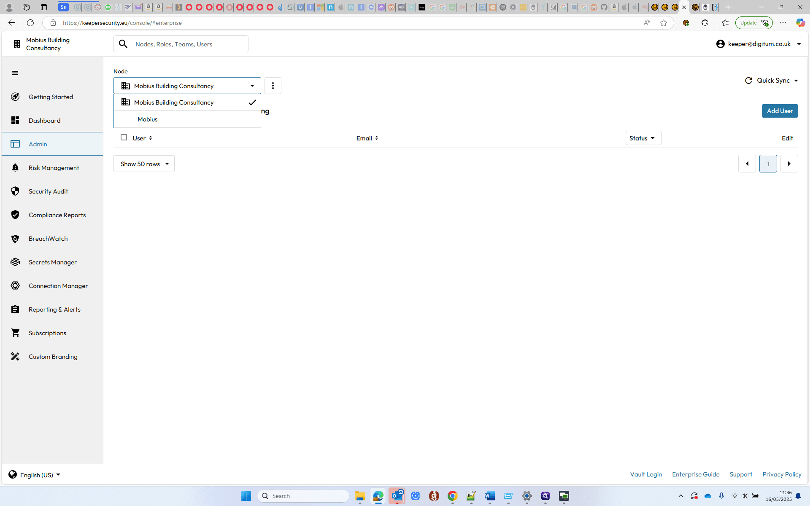Image resolution: width=810 pixels, height=506 pixels.
Task: Add this page to favorites star icon
Action: tap(664, 23)
